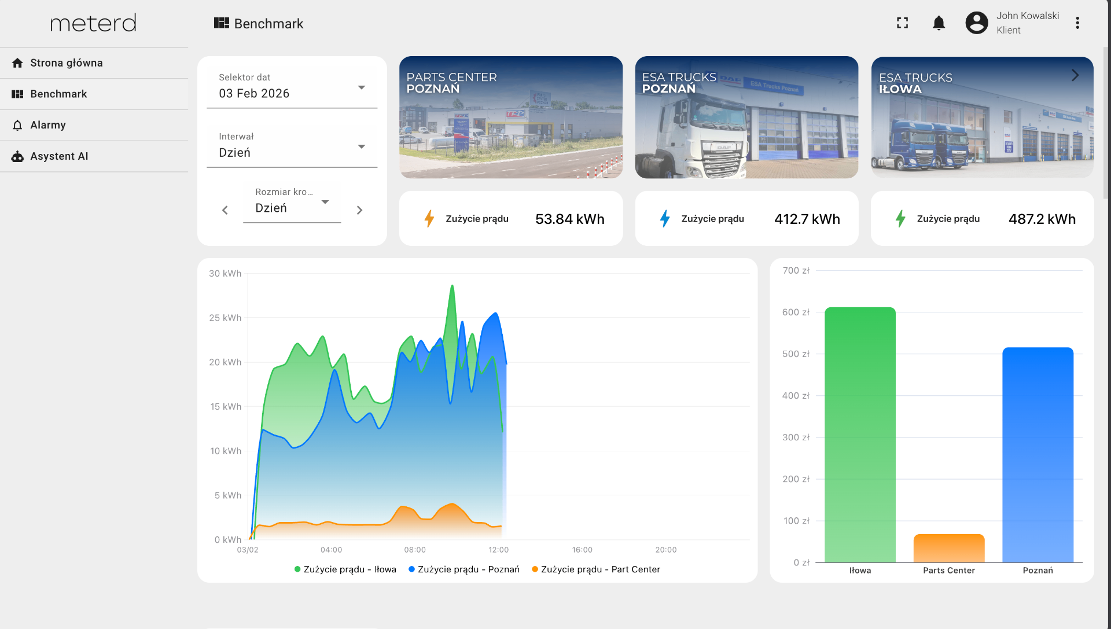Click dropdown arrow of Interwał Dzień
The height and width of the screenshot is (629, 1111).
tap(362, 146)
